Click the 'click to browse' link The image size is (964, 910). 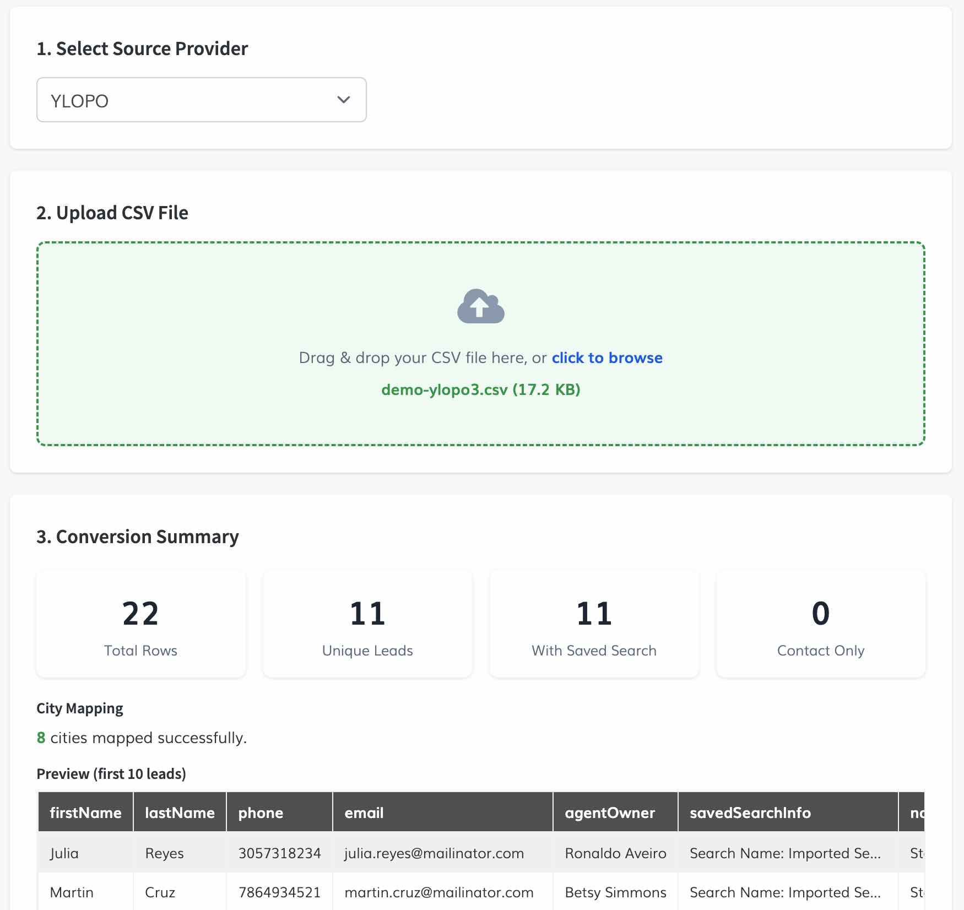pyautogui.click(x=607, y=357)
